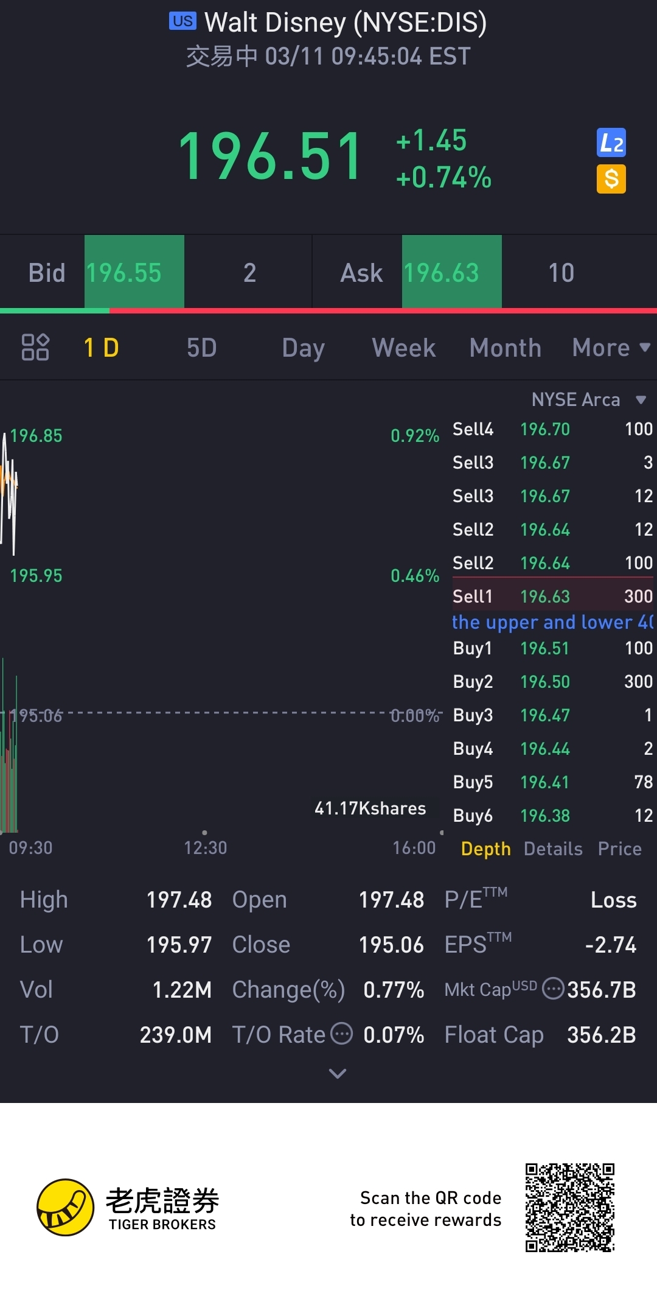
Task: Tap the info icon beside T/O Rate
Action: 341,1034
